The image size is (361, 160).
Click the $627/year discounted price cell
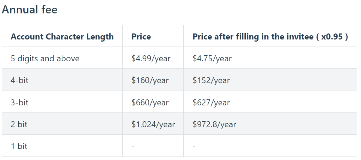211,103
